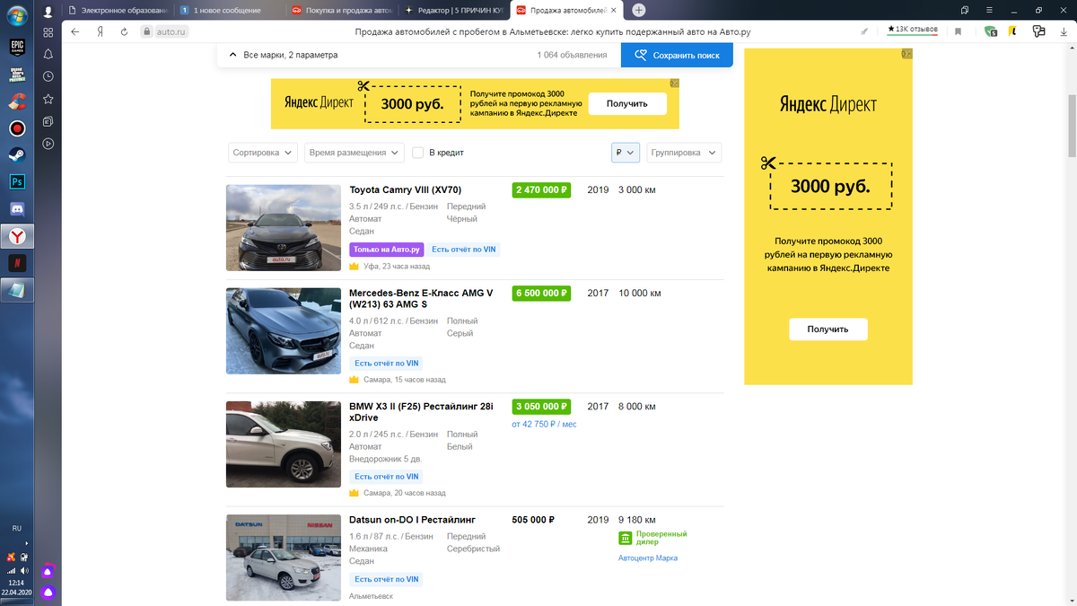Open the Datsun on-DO photo thumbnail
Viewport: 1077px width, 606px height.
[284, 558]
